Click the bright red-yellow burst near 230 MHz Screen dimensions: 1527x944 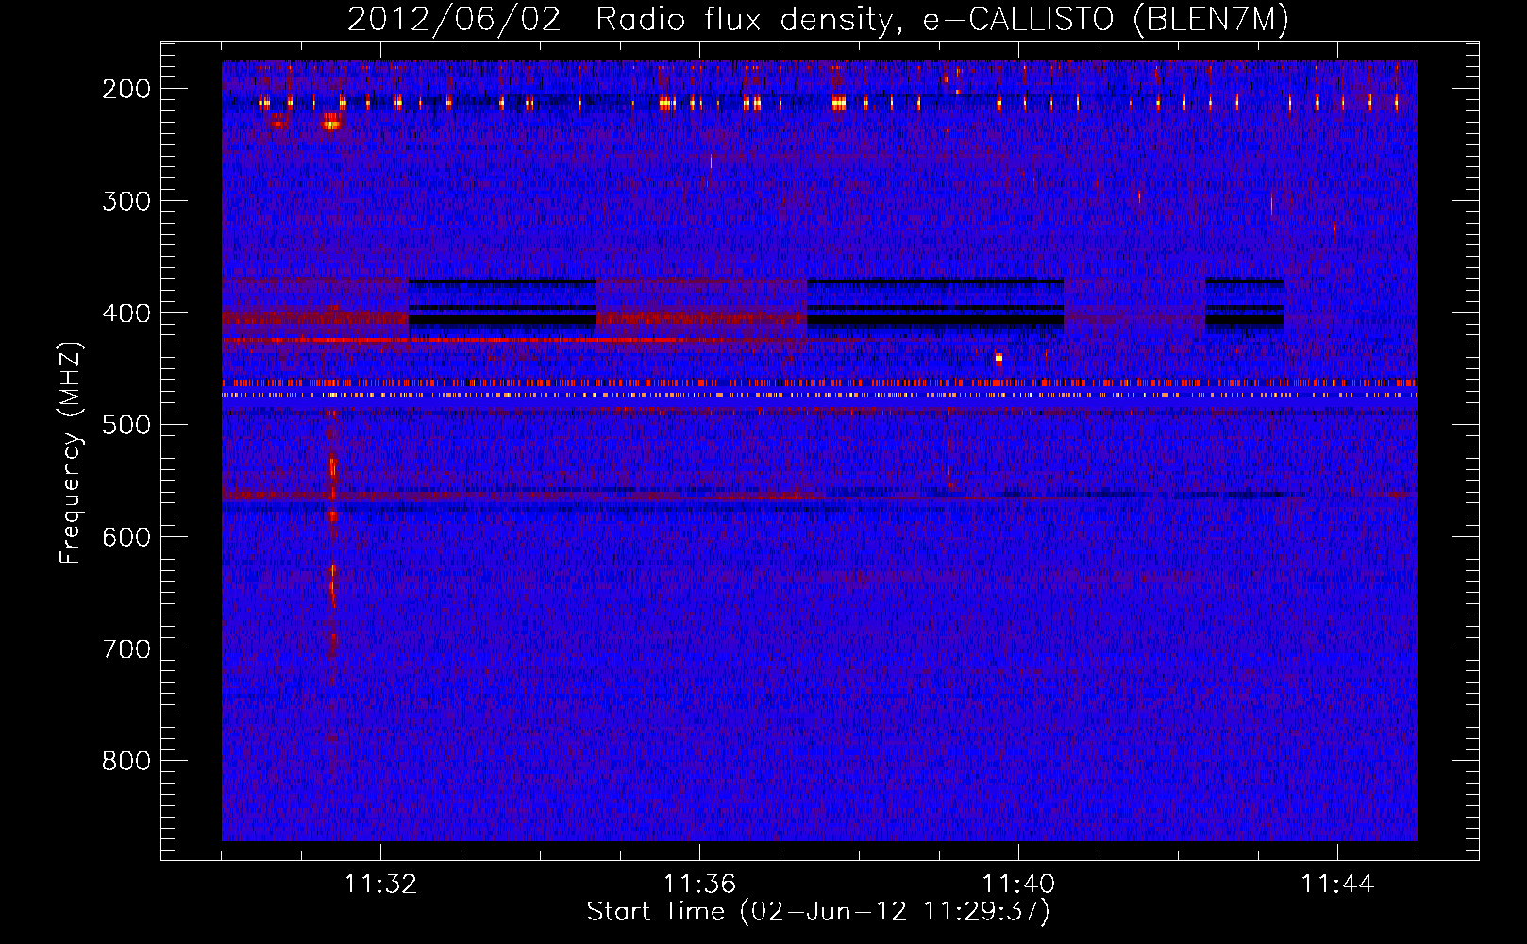pos(331,122)
